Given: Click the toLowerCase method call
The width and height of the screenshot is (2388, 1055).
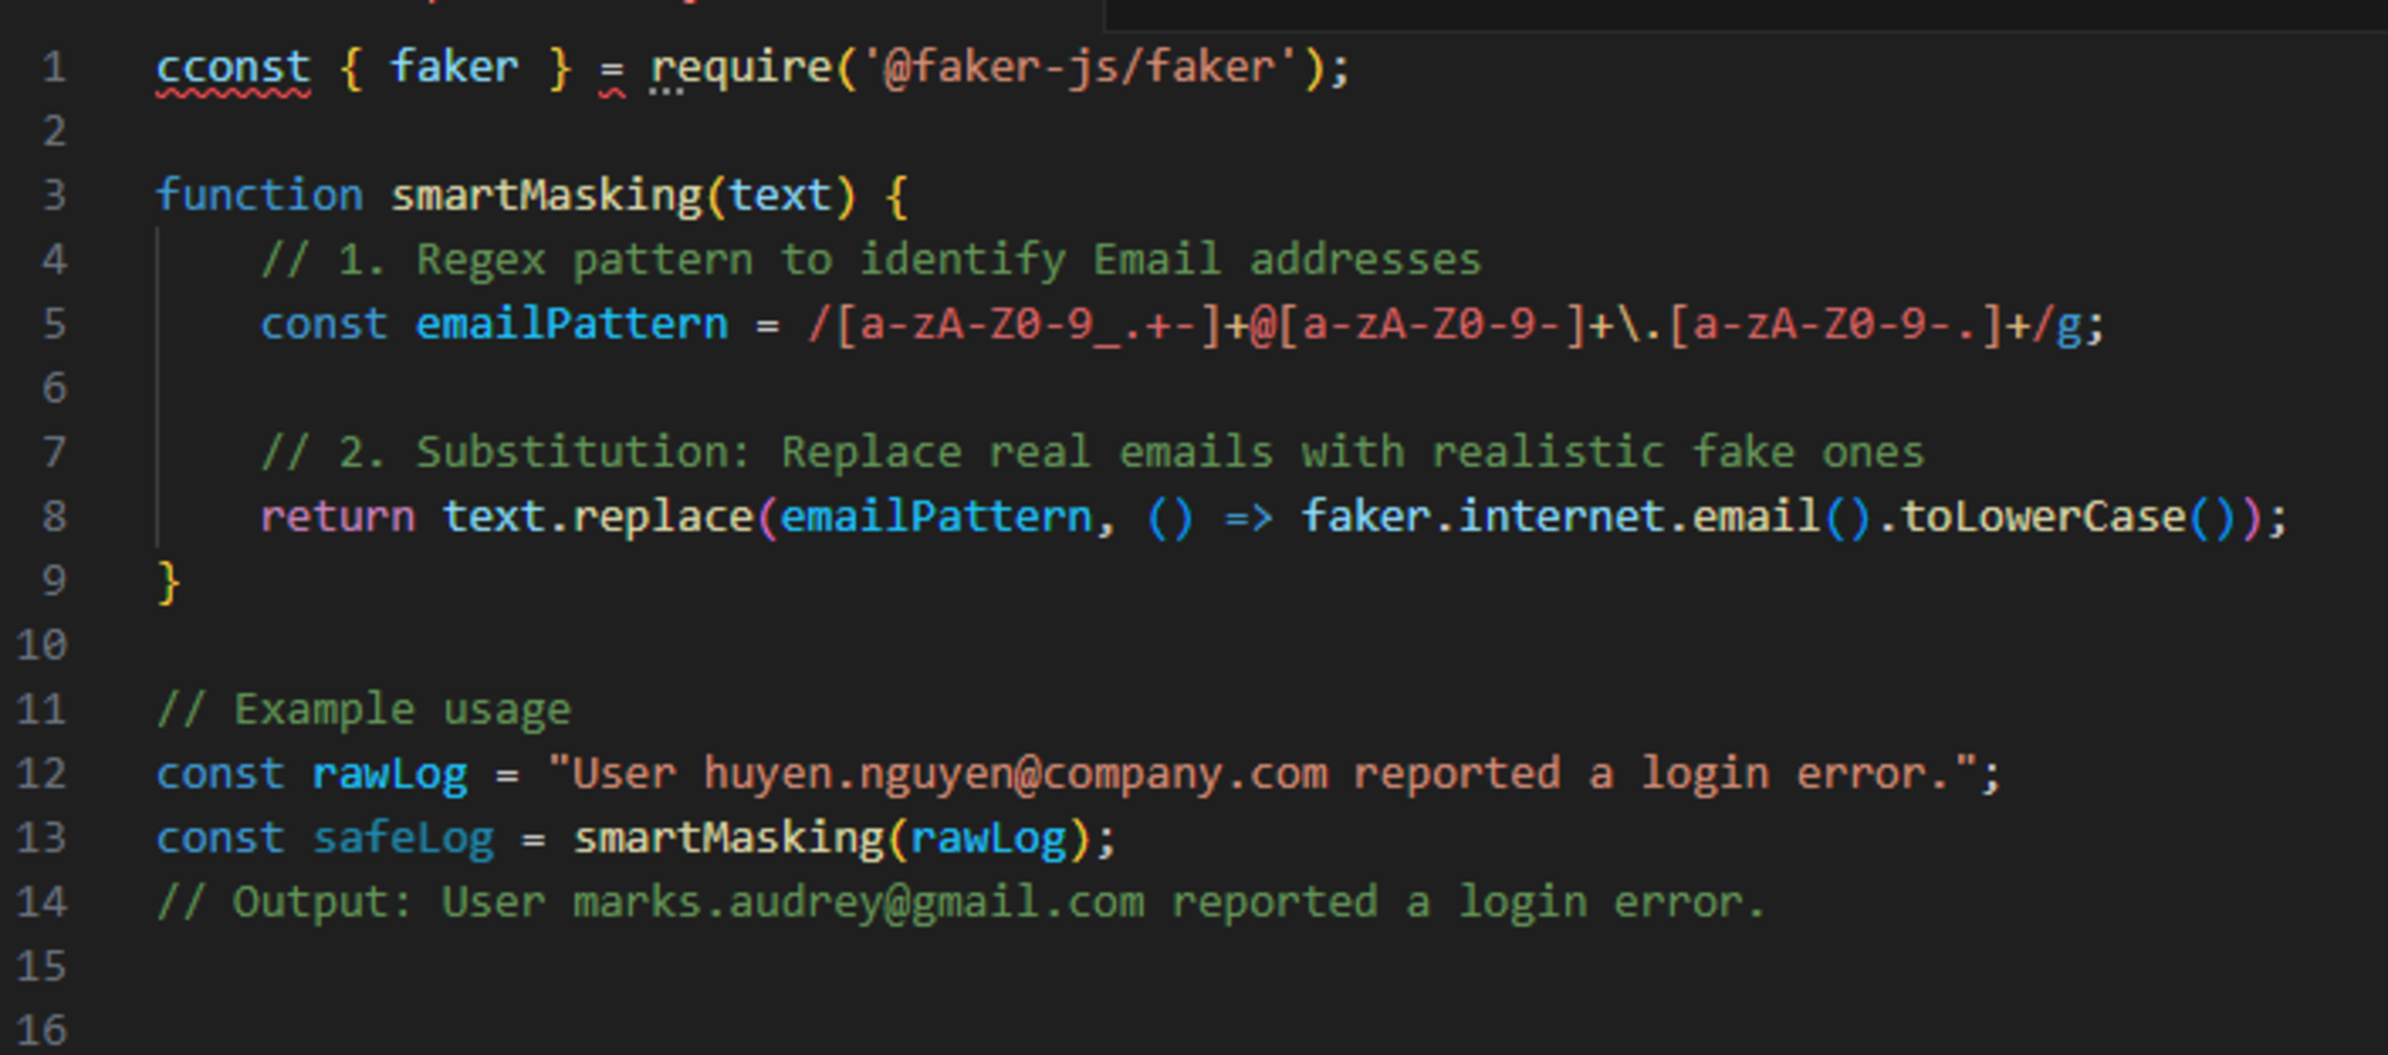Looking at the screenshot, I should [x=2043, y=516].
